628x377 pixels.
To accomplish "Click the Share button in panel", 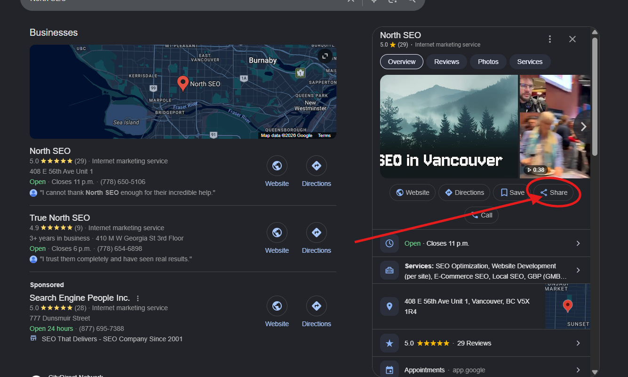I will tap(553, 193).
